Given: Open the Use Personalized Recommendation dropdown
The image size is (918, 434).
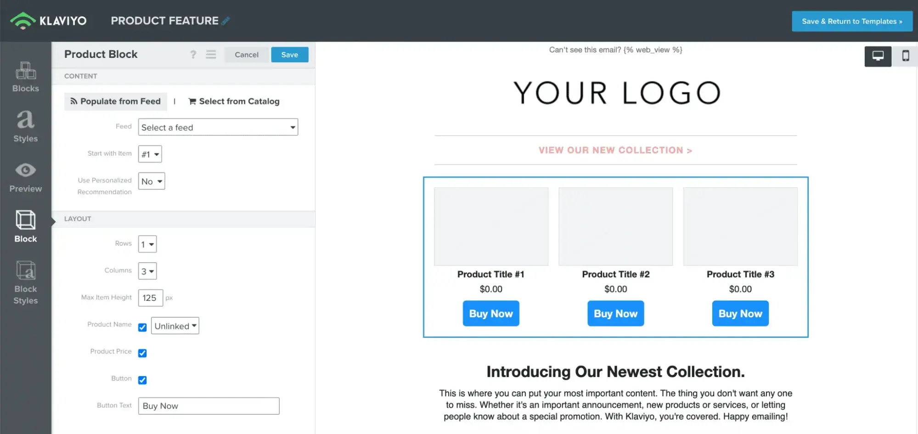Looking at the screenshot, I should 151,181.
